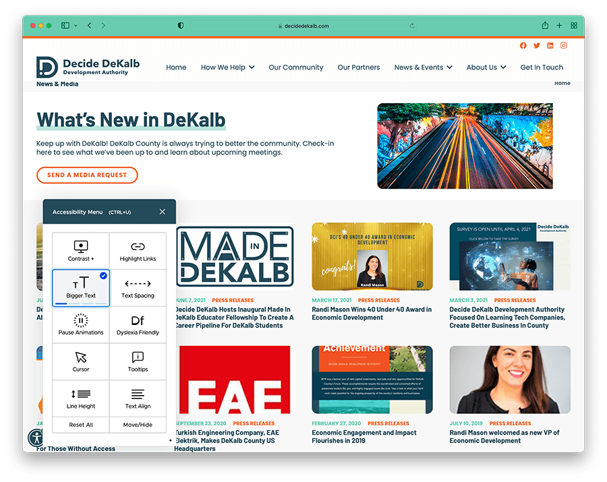The image size is (607, 482).
Task: Open Instagram social icon in header
Action: tap(564, 46)
